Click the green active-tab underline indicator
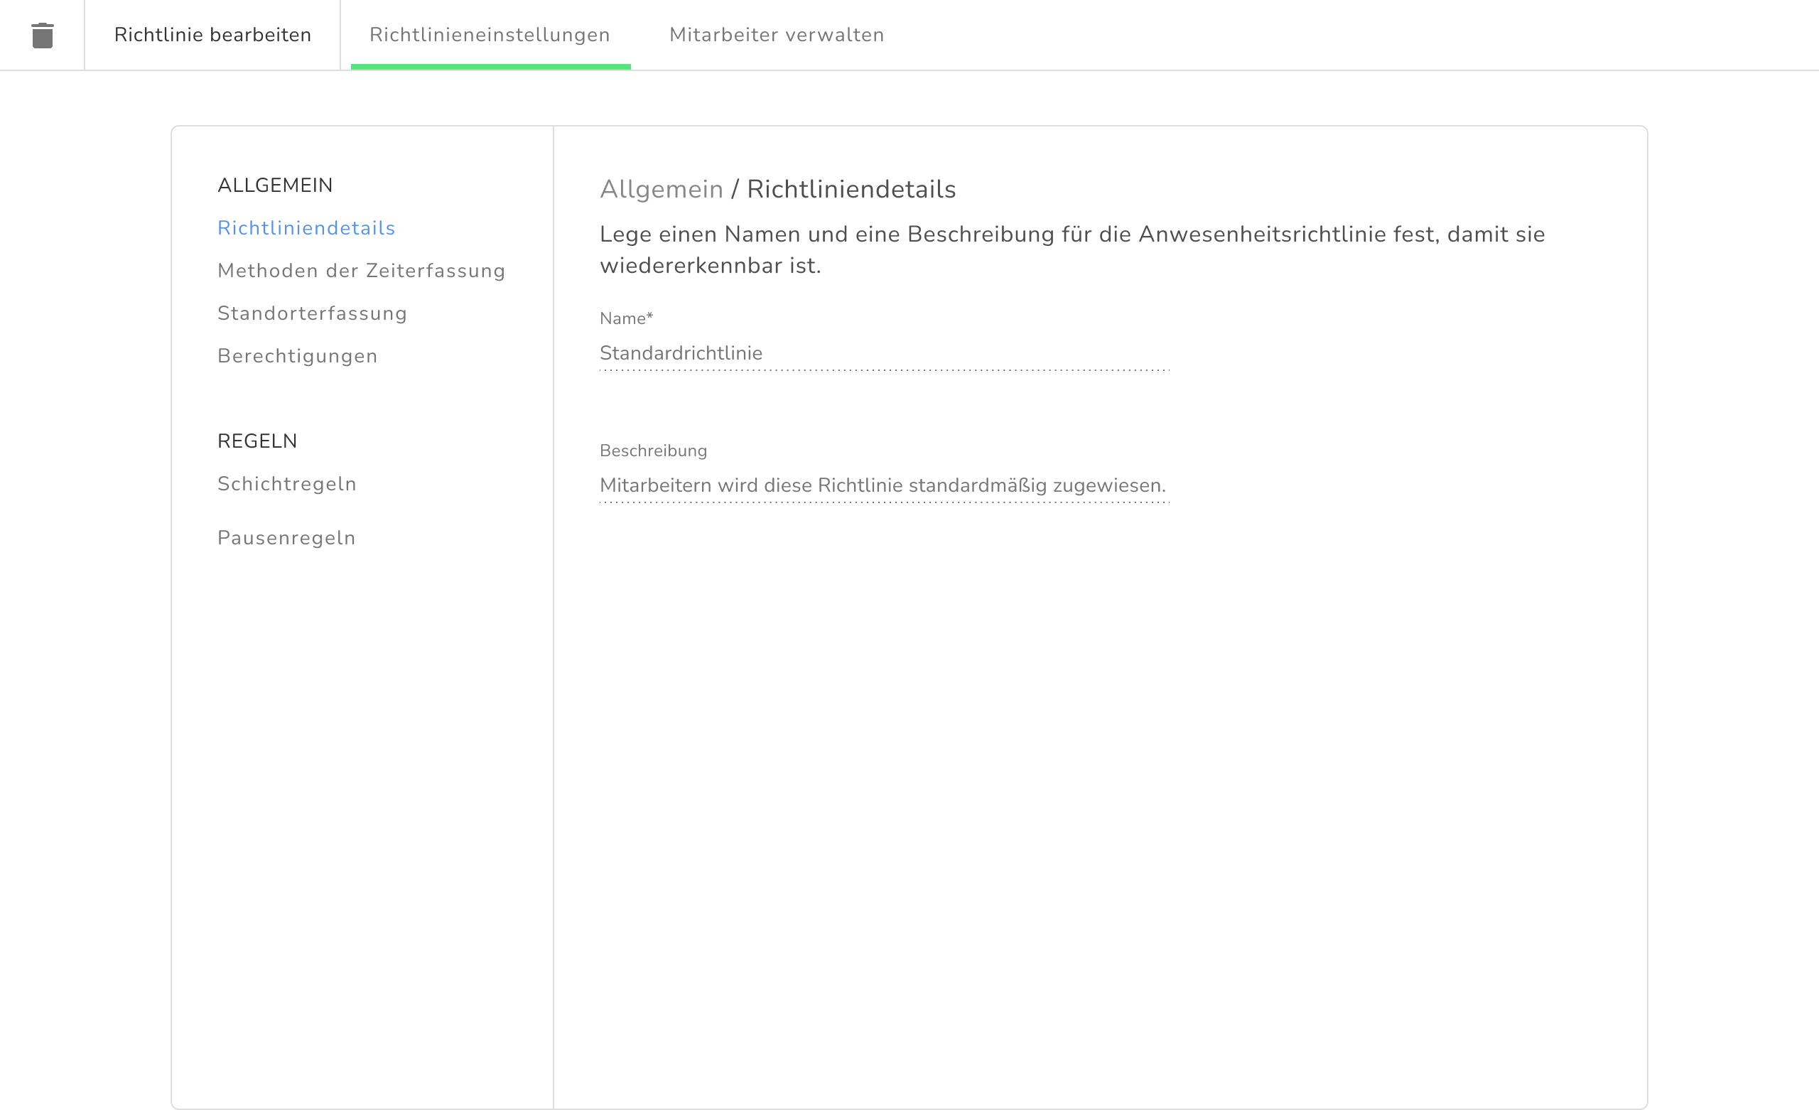The height and width of the screenshot is (1110, 1819). tap(490, 68)
